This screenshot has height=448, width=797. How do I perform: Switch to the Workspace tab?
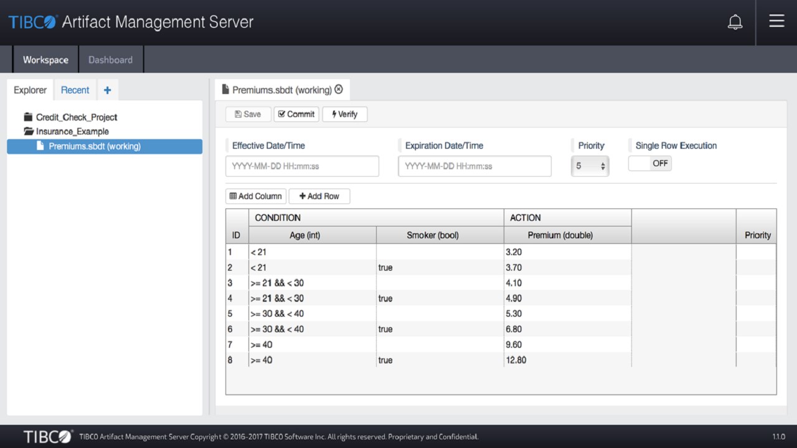coord(45,60)
